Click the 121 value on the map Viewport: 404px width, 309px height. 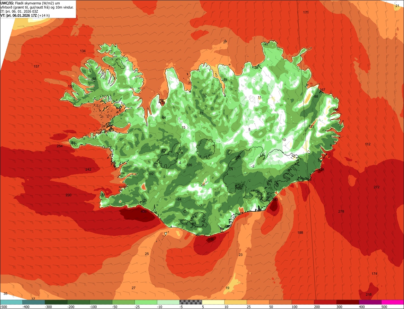coord(311,126)
